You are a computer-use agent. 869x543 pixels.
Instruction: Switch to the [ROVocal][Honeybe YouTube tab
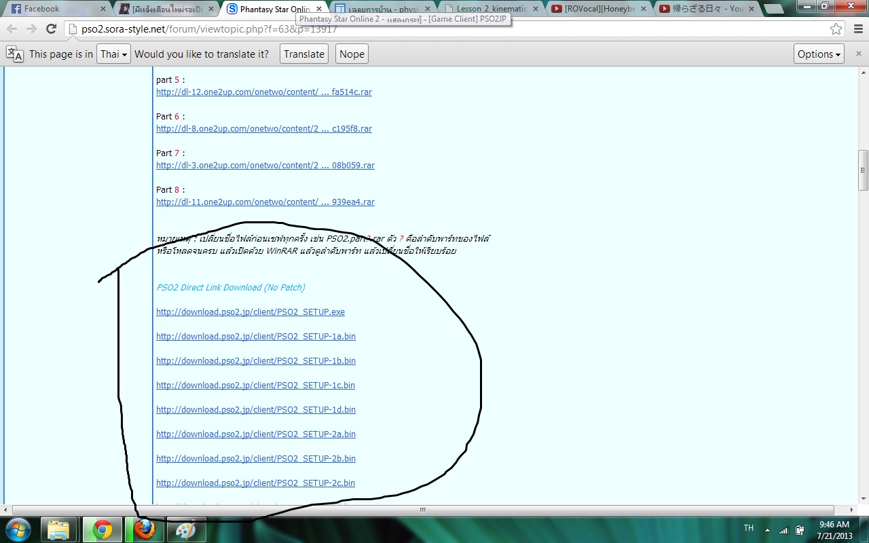tap(598, 9)
